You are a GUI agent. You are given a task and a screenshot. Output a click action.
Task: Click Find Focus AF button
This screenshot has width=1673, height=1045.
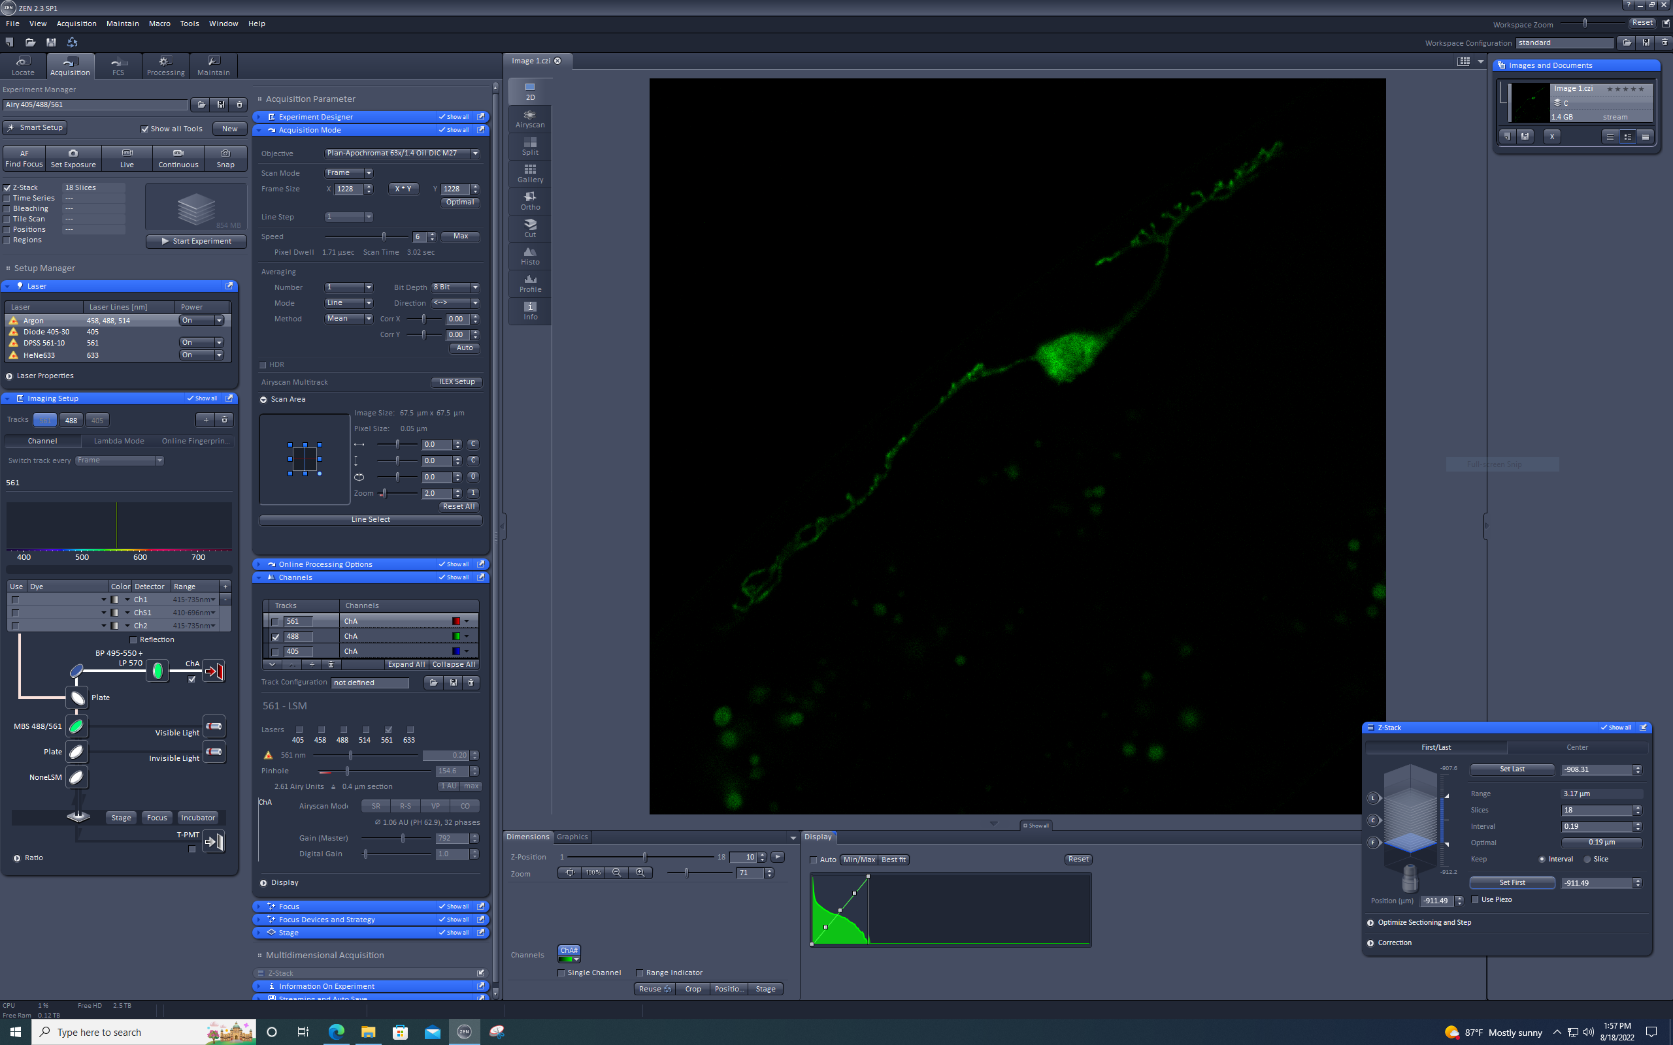pyautogui.click(x=24, y=157)
